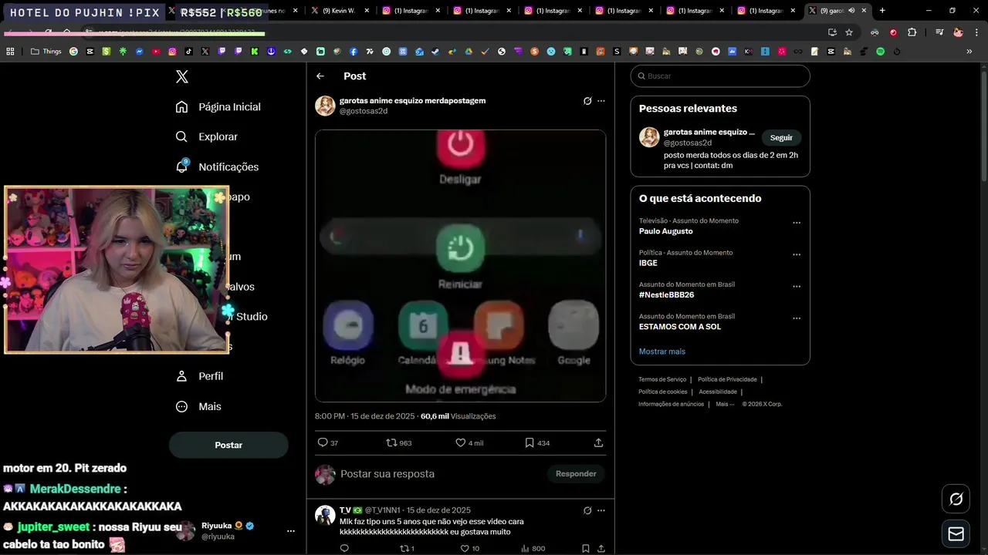Expand footer Mais options
The width and height of the screenshot is (988, 555).
pos(725,404)
